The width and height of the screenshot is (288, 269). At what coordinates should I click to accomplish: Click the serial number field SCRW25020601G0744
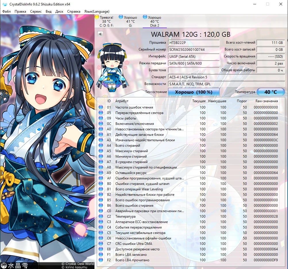click(194, 50)
